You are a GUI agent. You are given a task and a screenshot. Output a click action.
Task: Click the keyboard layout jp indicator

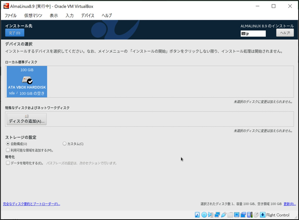(x=253, y=34)
